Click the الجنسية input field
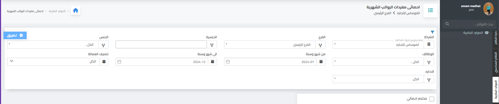499x104 pixels. click(x=161, y=45)
